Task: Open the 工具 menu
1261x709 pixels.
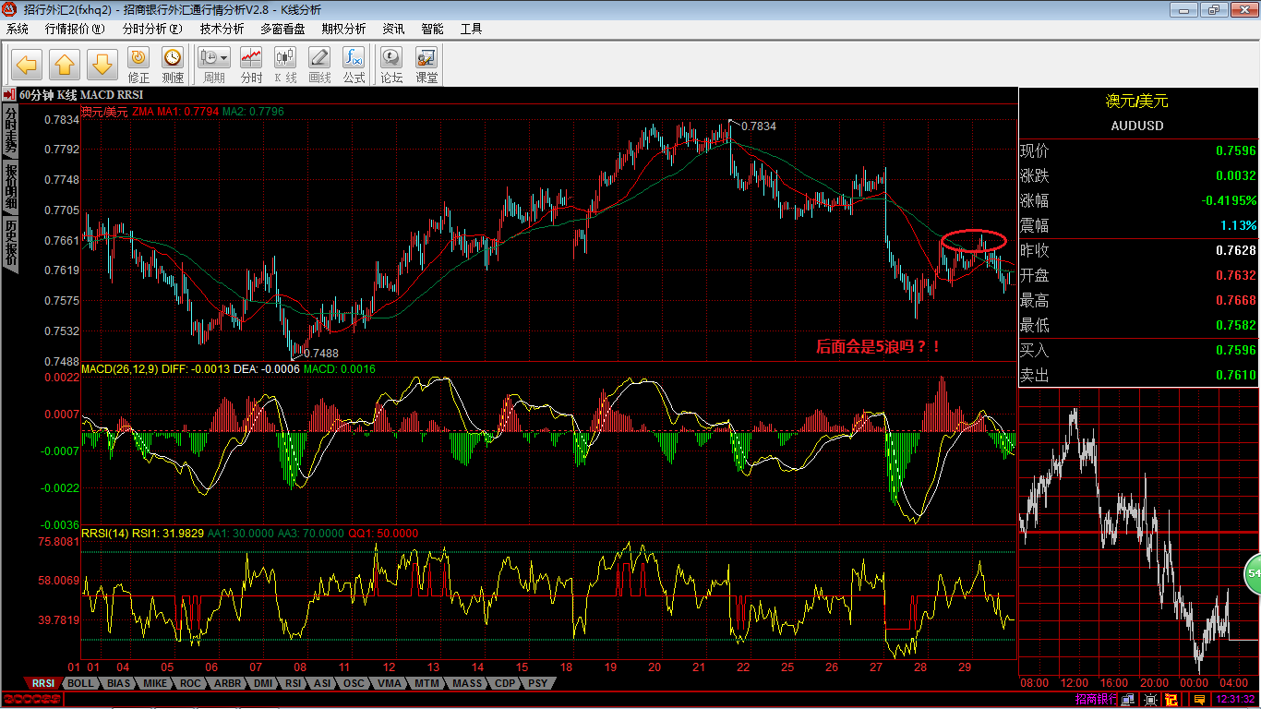Action: tap(471, 29)
